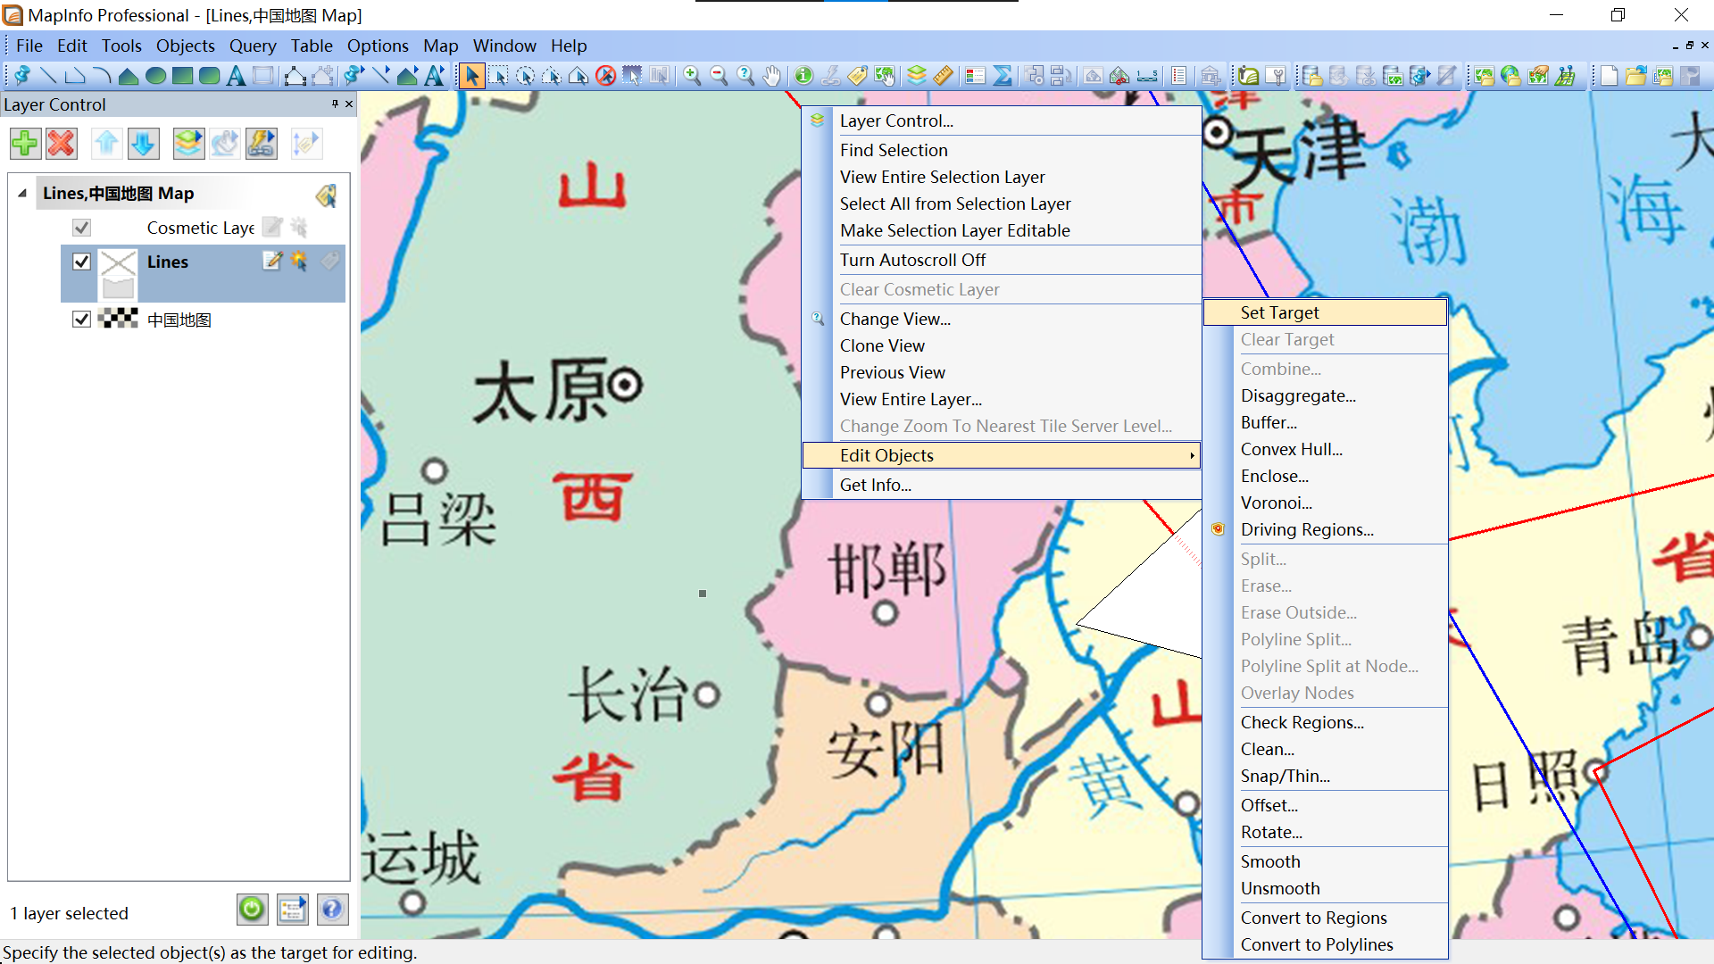Click the Layer Control panel pin icon

pyautogui.click(x=334, y=104)
